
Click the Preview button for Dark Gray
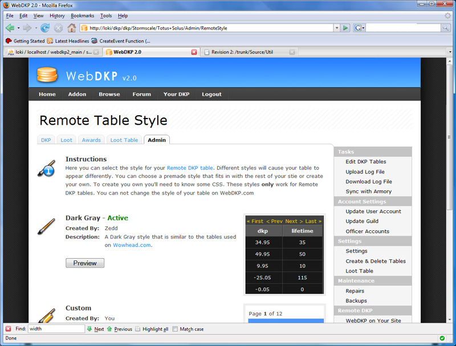(x=85, y=263)
